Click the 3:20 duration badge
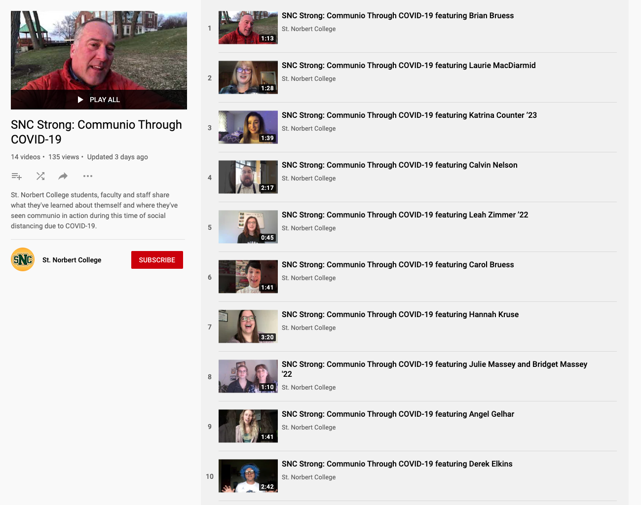641x505 pixels. pyautogui.click(x=267, y=337)
